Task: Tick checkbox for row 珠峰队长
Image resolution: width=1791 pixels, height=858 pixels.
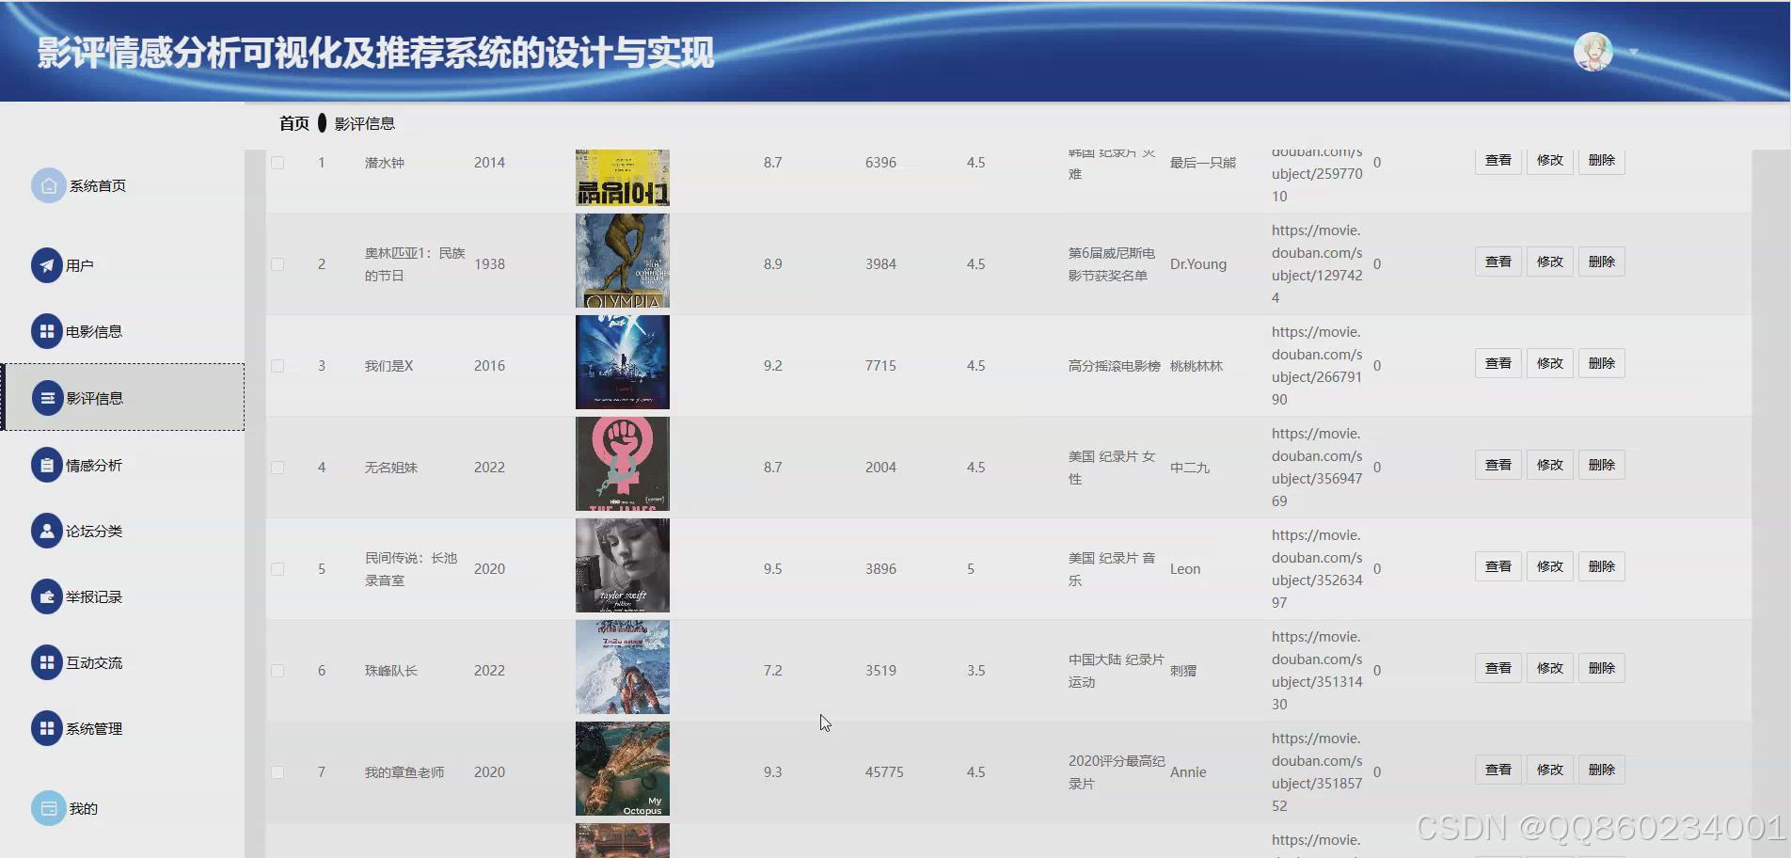Action: pos(277,671)
